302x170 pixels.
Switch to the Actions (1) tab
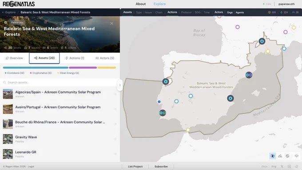point(75,58)
